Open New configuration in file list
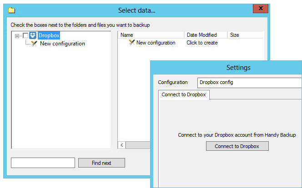The image size is (302, 188). 156,43
